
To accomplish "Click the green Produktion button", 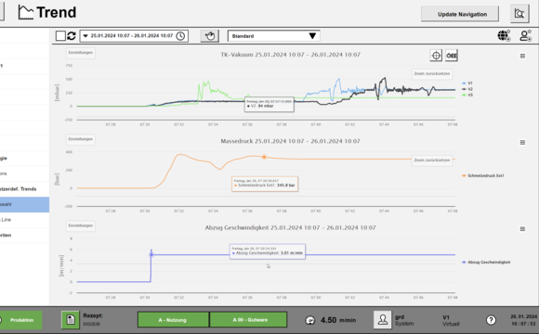I will [x=21, y=320].
